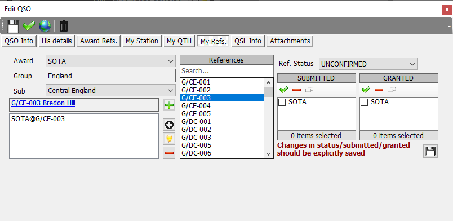Click the trash can delete icon
This screenshot has width=453, height=221.
point(64,26)
